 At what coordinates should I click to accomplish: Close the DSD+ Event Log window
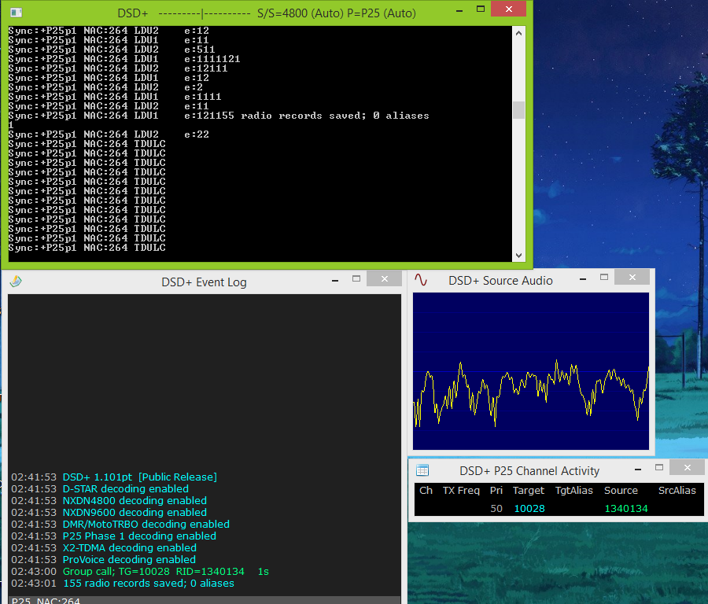(384, 279)
